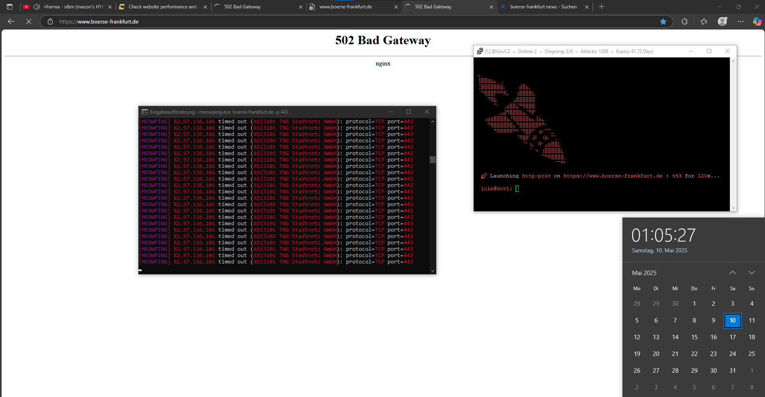Image resolution: width=765 pixels, height=397 pixels.
Task: Select the second 502 Bad Gateway tab
Action: (x=449, y=7)
